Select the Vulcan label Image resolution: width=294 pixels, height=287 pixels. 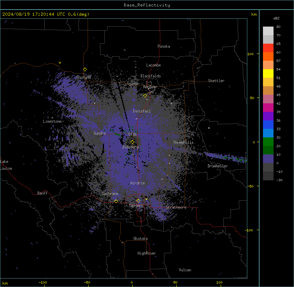click(x=185, y=270)
